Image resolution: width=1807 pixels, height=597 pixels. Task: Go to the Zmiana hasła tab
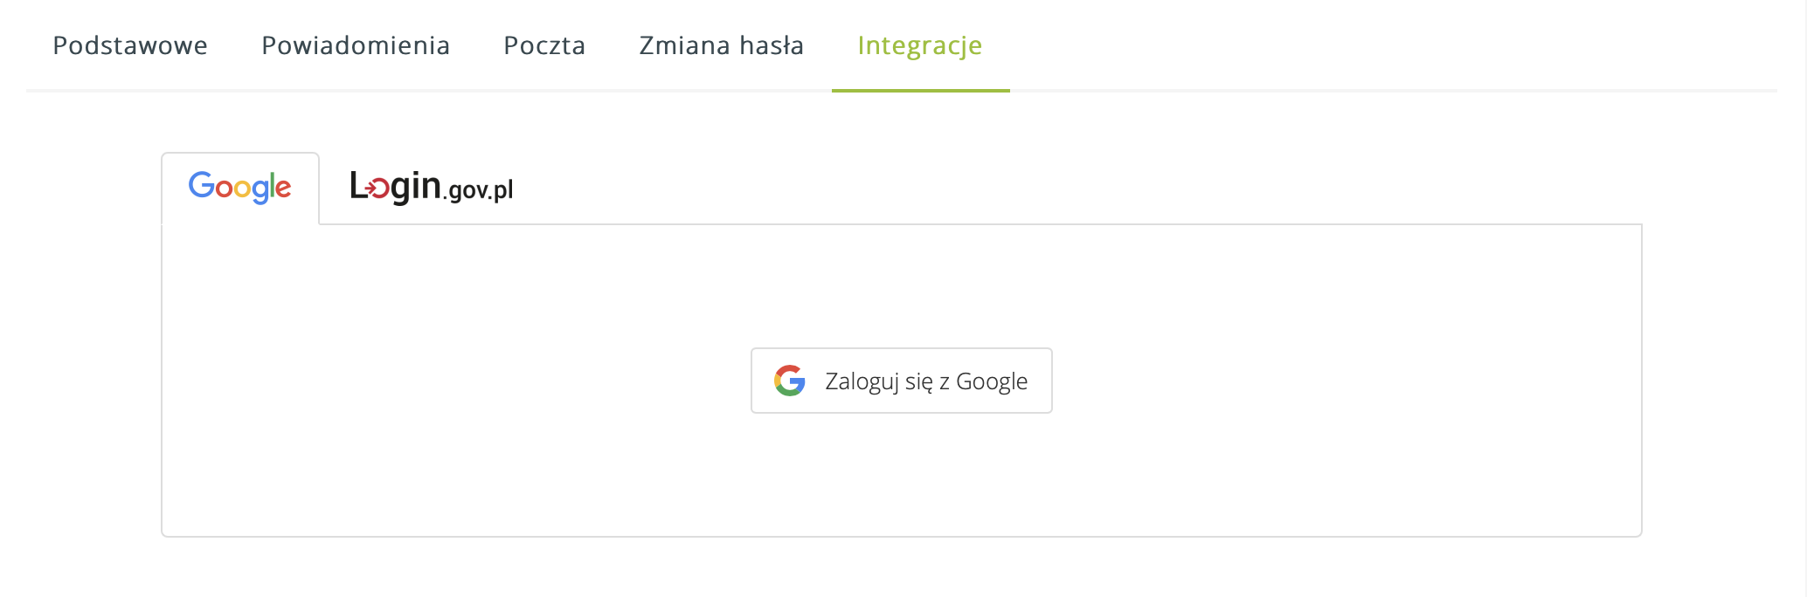tap(721, 45)
